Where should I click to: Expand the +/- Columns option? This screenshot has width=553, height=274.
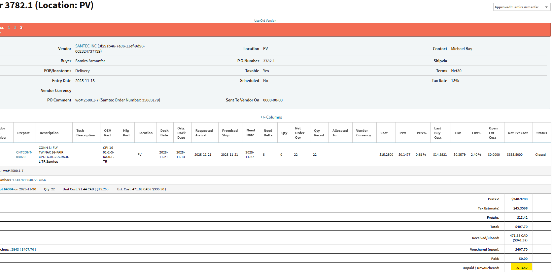271,117
